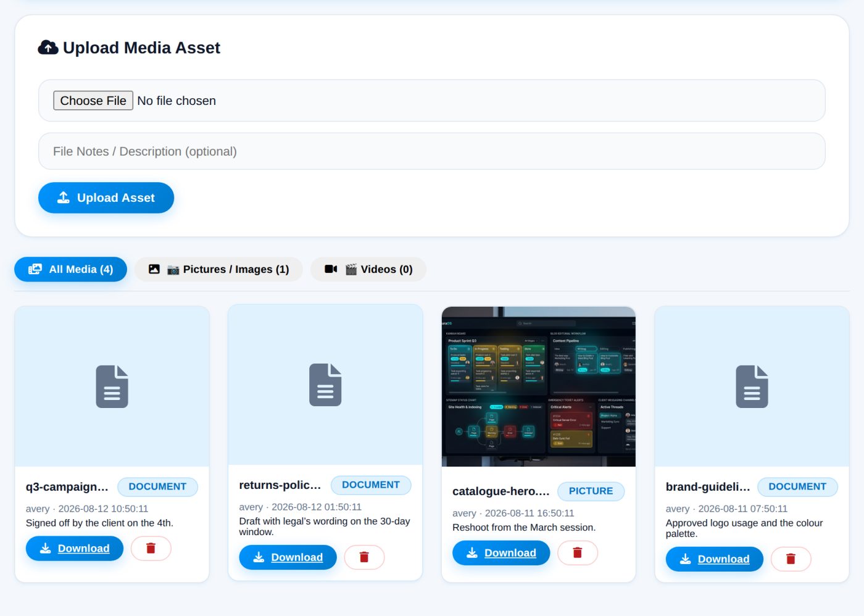The height and width of the screenshot is (616, 864).
Task: Delete the returns-policy document with trash icon
Action: 364,557
